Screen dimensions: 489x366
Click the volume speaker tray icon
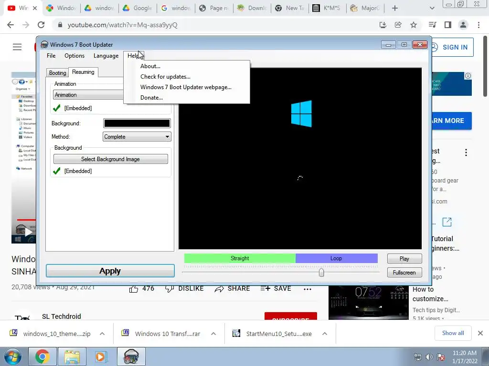429,357
